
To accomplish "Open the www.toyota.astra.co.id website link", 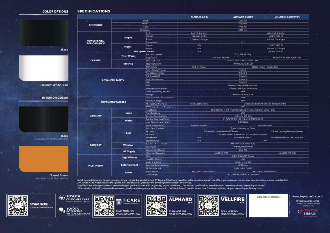I will (311, 196).
